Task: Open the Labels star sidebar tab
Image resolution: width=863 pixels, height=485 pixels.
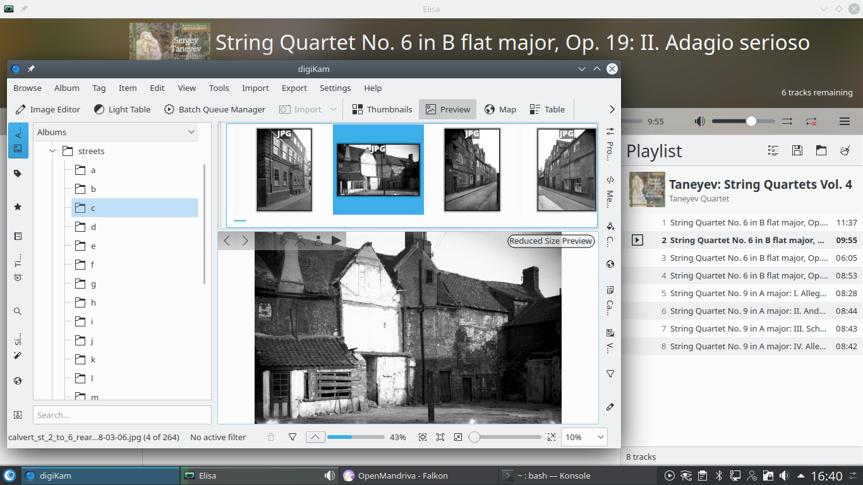Action: [x=18, y=207]
